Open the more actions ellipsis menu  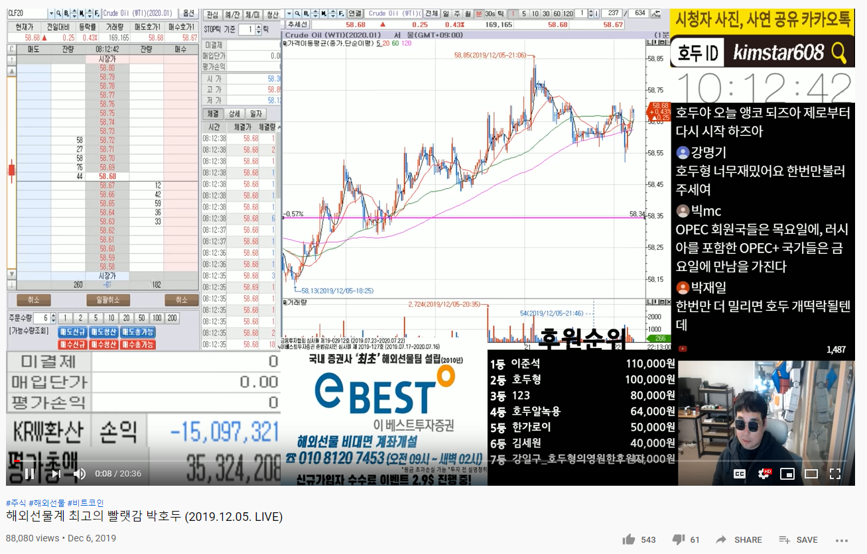(842, 540)
